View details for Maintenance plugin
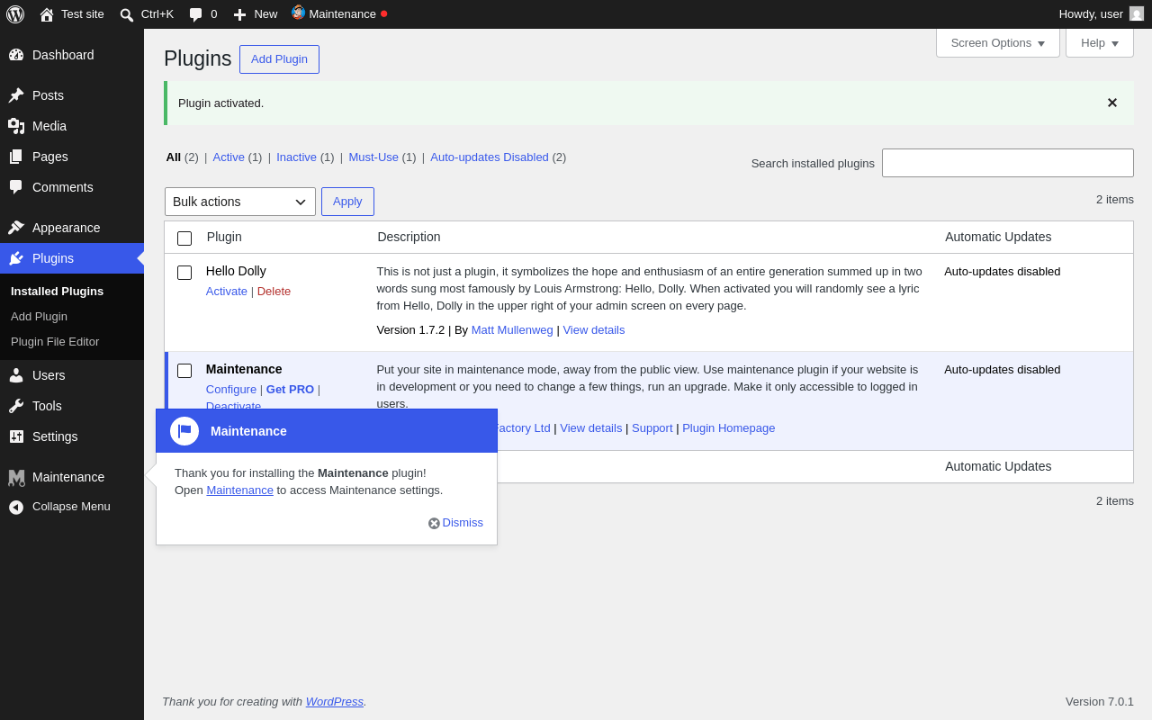 (x=590, y=427)
